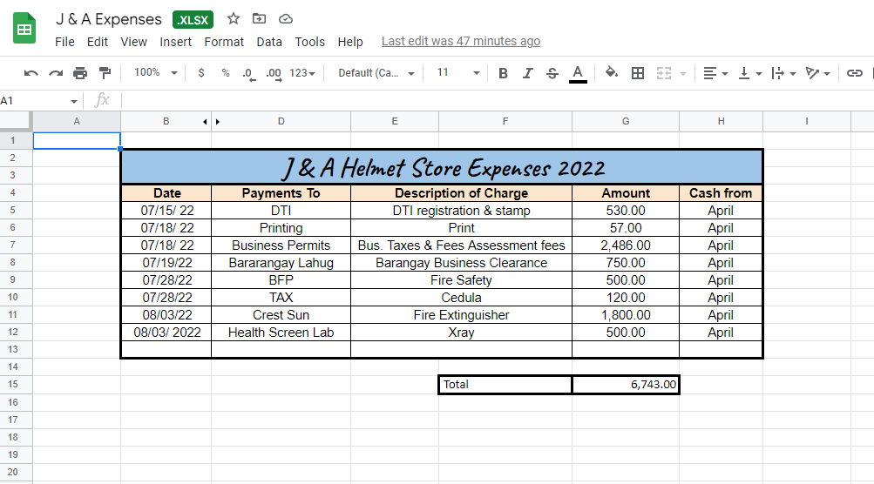The image size is (874, 484).
Task: Open the fill color picker
Action: [612, 72]
